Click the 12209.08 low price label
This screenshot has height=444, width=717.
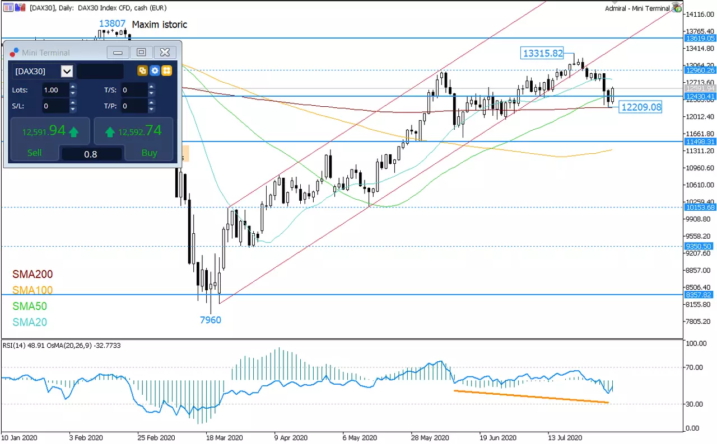pyautogui.click(x=641, y=107)
